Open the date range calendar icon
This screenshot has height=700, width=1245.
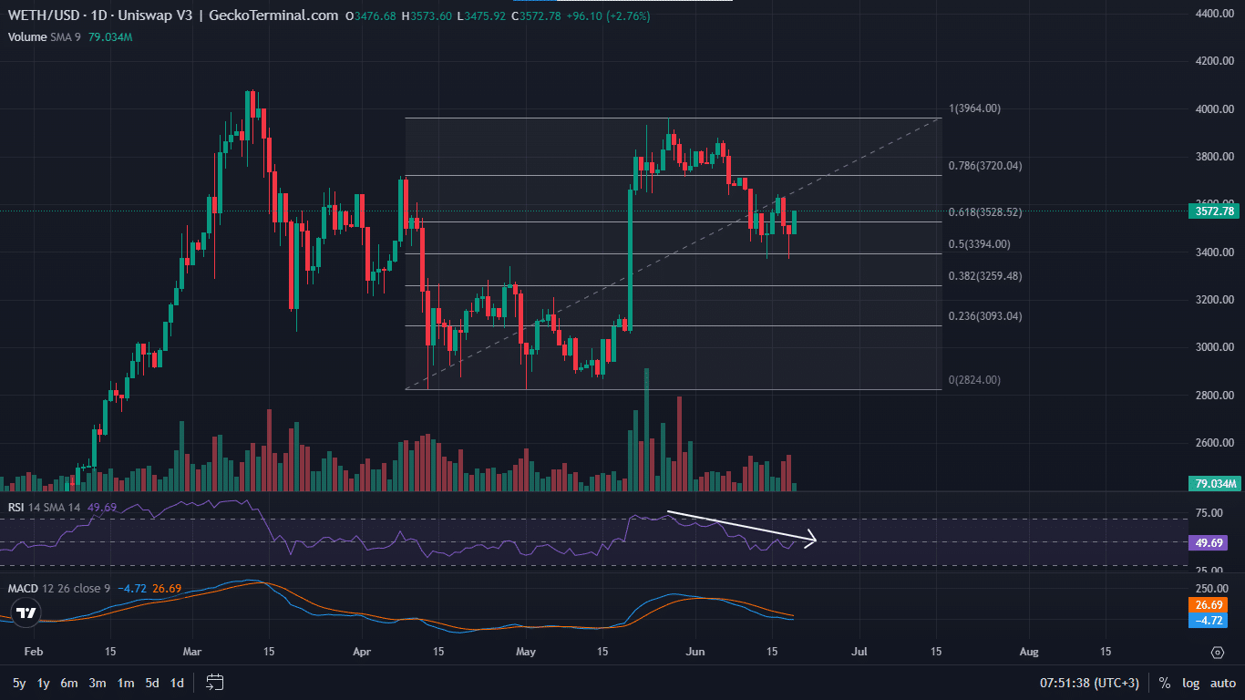click(215, 682)
